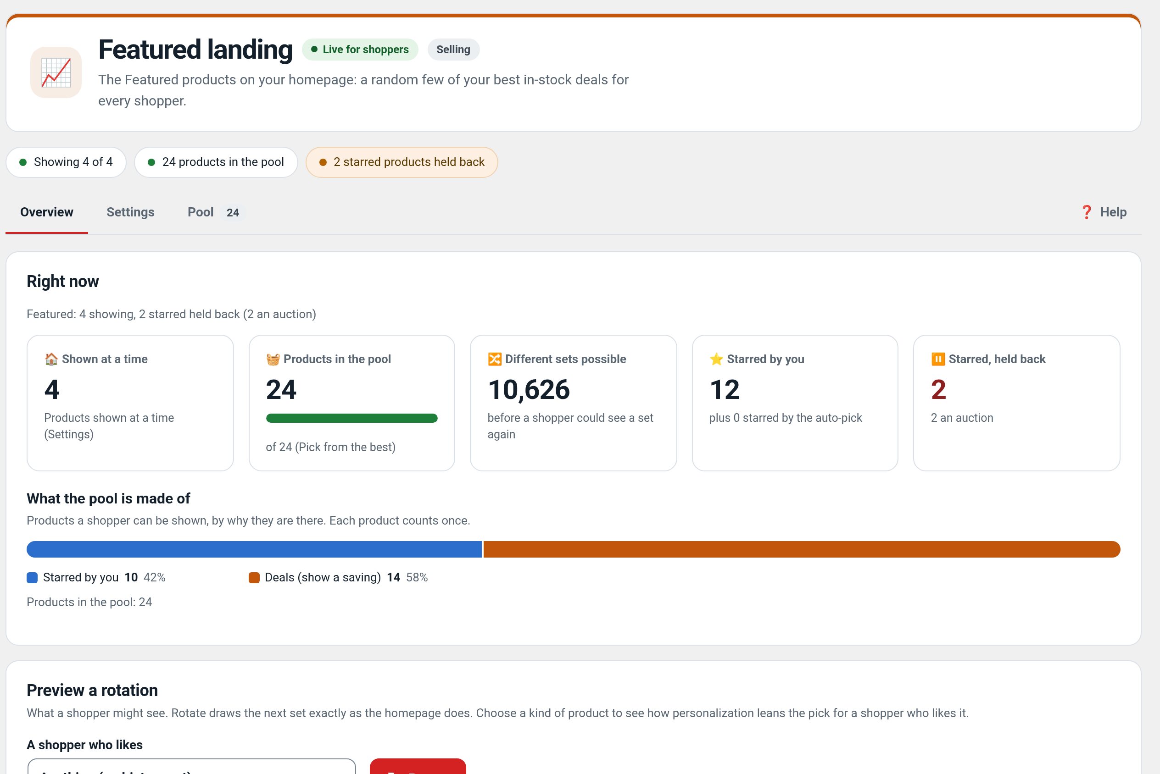Click the 24 count badge beside Pool
Image resolution: width=1160 pixels, height=774 pixels.
click(233, 213)
